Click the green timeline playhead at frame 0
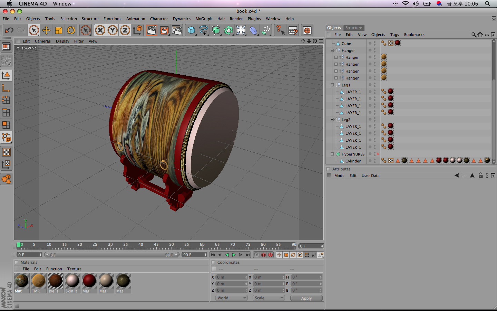 [19, 245]
